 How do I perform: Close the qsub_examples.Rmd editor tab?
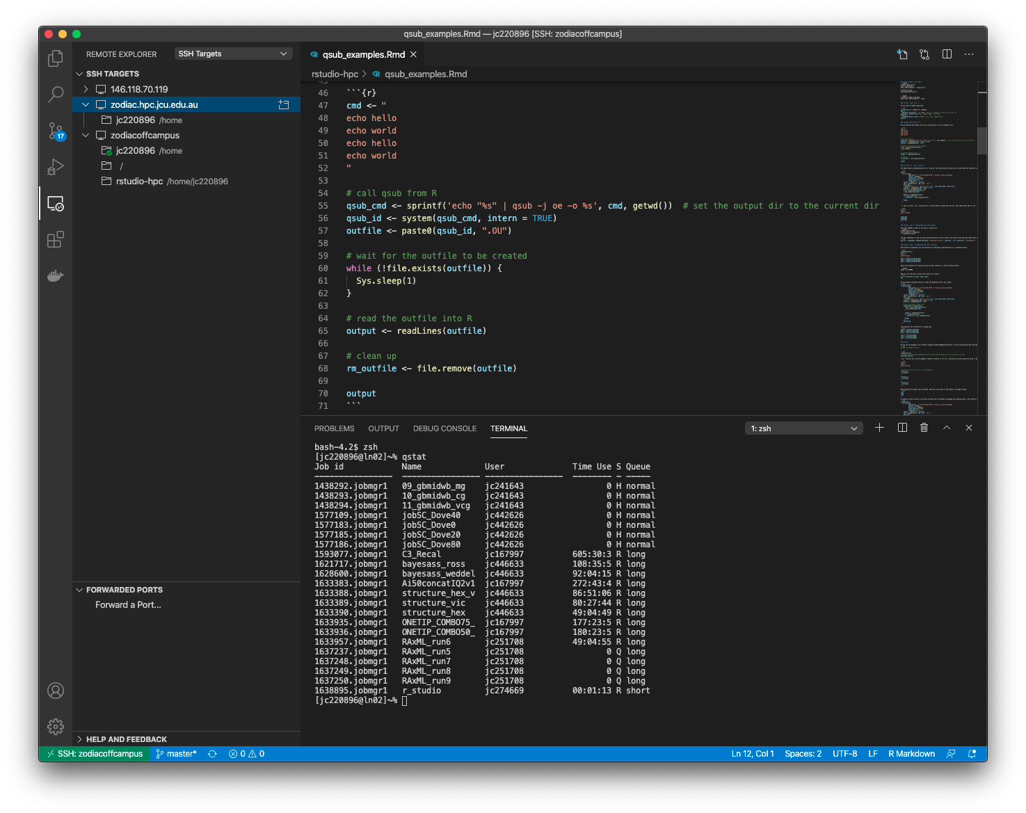click(413, 54)
